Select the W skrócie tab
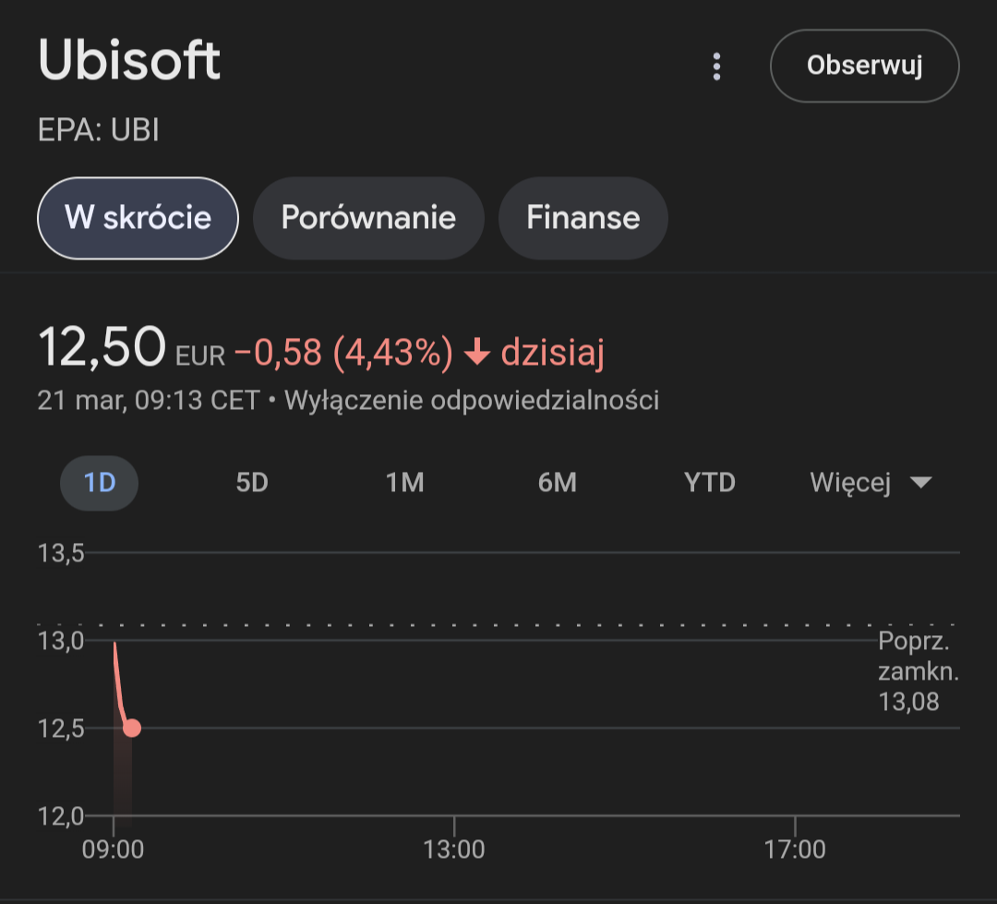The height and width of the screenshot is (904, 997). [x=138, y=218]
